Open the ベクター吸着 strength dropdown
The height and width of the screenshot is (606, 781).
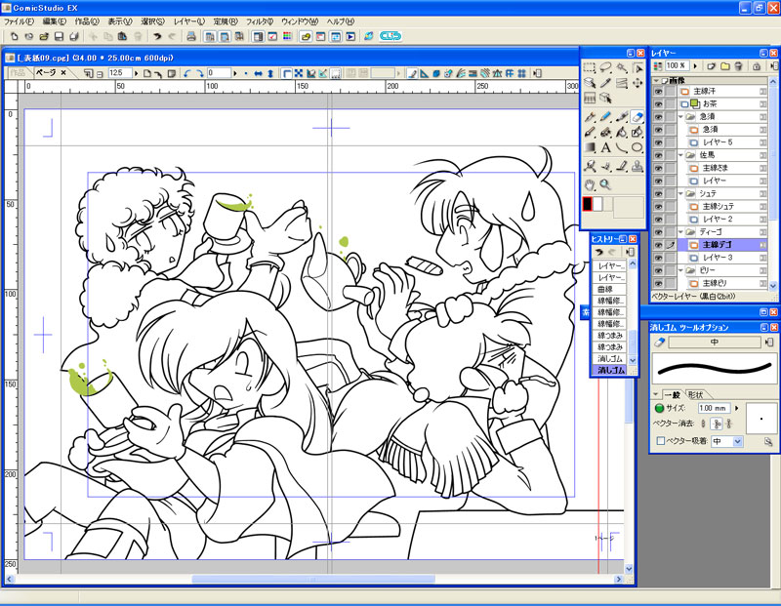[x=738, y=441]
